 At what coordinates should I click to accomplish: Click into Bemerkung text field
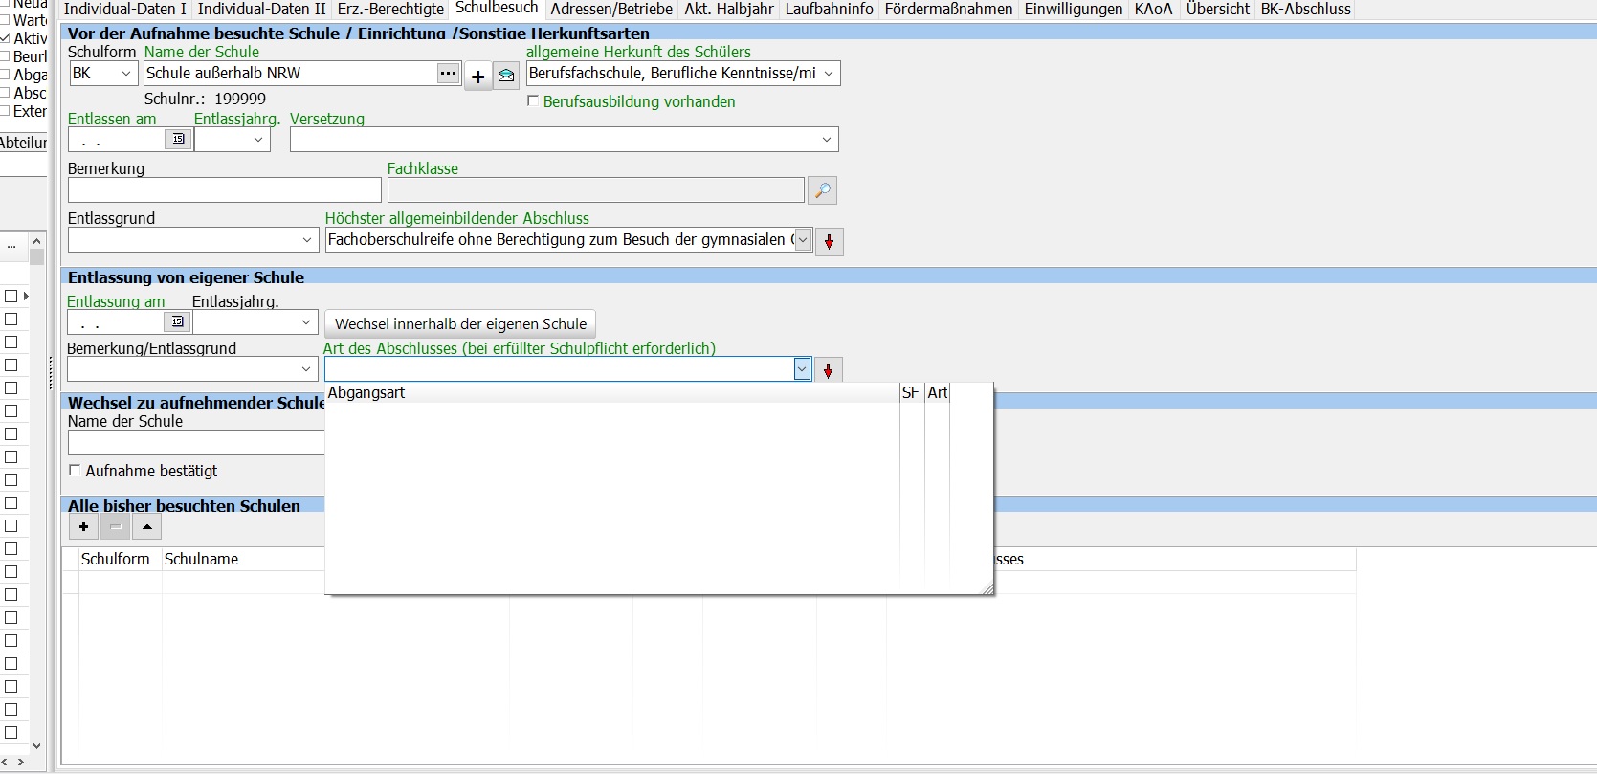click(x=225, y=190)
